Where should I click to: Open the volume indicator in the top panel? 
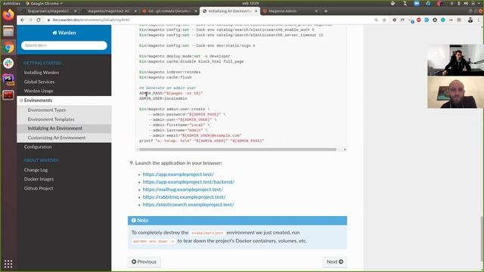(x=466, y=3)
